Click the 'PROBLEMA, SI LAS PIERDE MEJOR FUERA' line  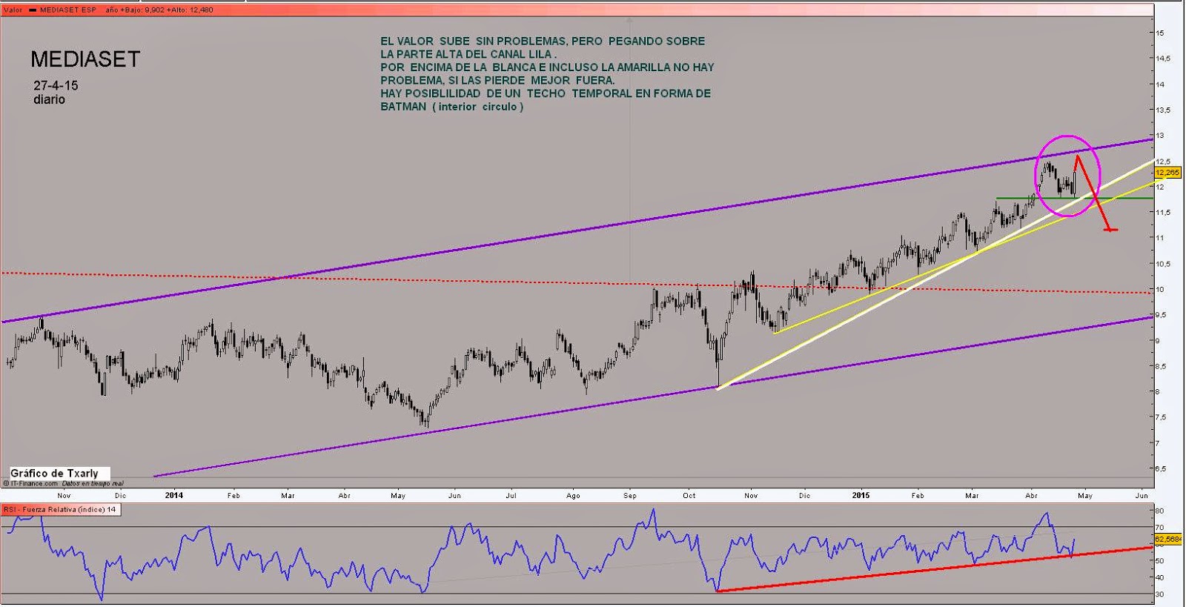(x=497, y=80)
